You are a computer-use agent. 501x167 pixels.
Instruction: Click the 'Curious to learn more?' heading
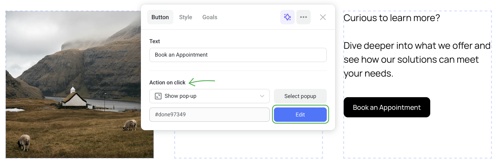(391, 18)
